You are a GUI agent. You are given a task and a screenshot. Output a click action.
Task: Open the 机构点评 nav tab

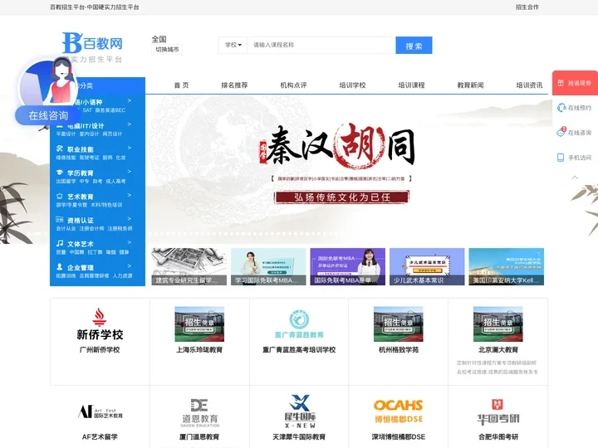[293, 85]
